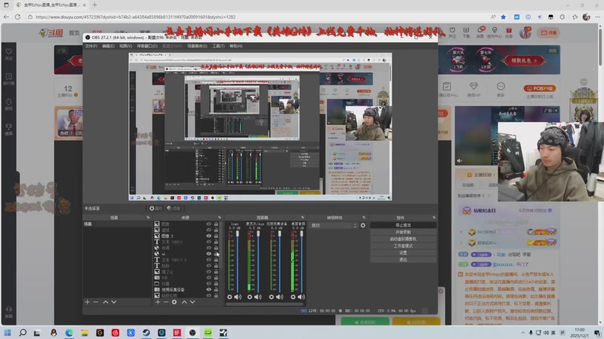The image size is (604, 339).
Task: Open the Windows Start menu
Action: (x=8, y=332)
